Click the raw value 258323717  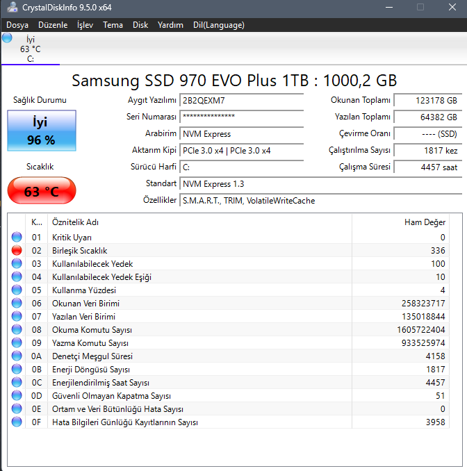[423, 304]
